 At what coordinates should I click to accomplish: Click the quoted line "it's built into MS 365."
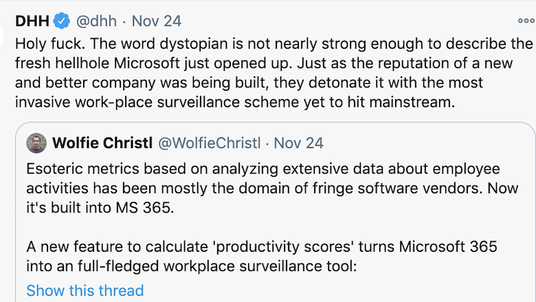pyautogui.click(x=100, y=208)
